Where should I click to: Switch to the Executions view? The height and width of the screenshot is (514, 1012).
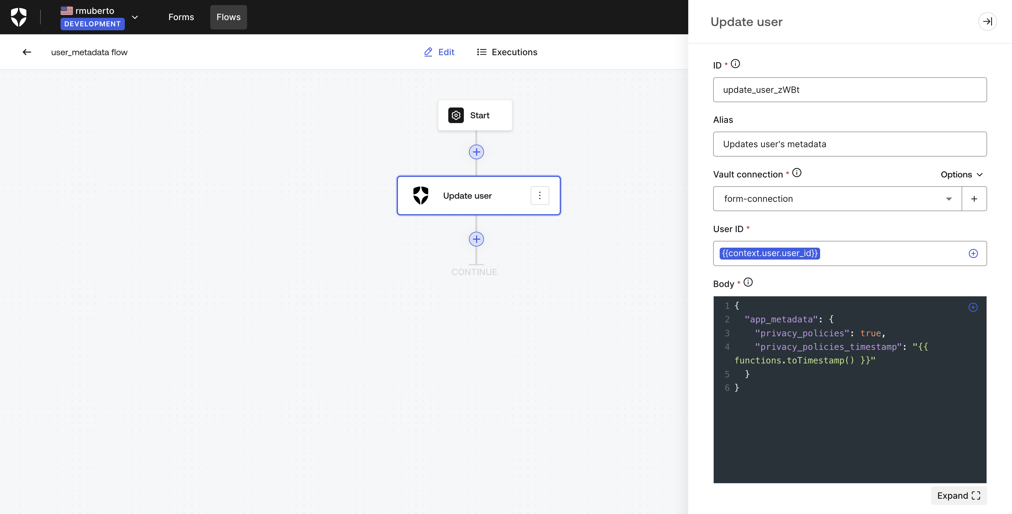tap(507, 52)
